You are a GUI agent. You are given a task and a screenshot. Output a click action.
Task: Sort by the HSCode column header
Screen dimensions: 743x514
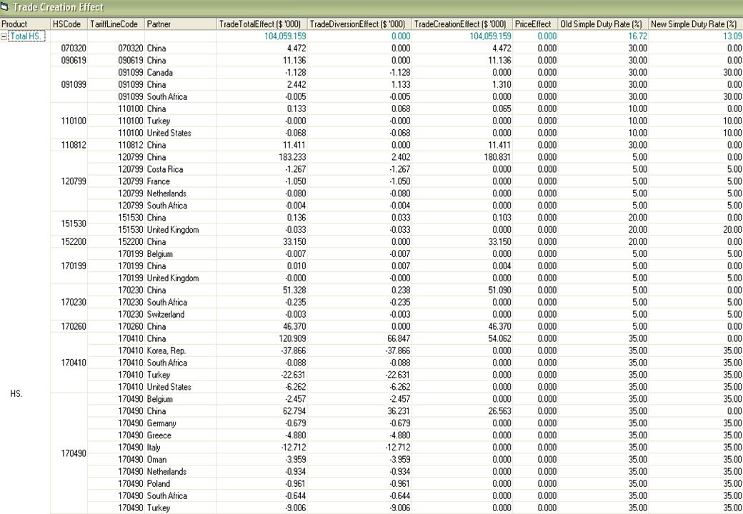69,24
